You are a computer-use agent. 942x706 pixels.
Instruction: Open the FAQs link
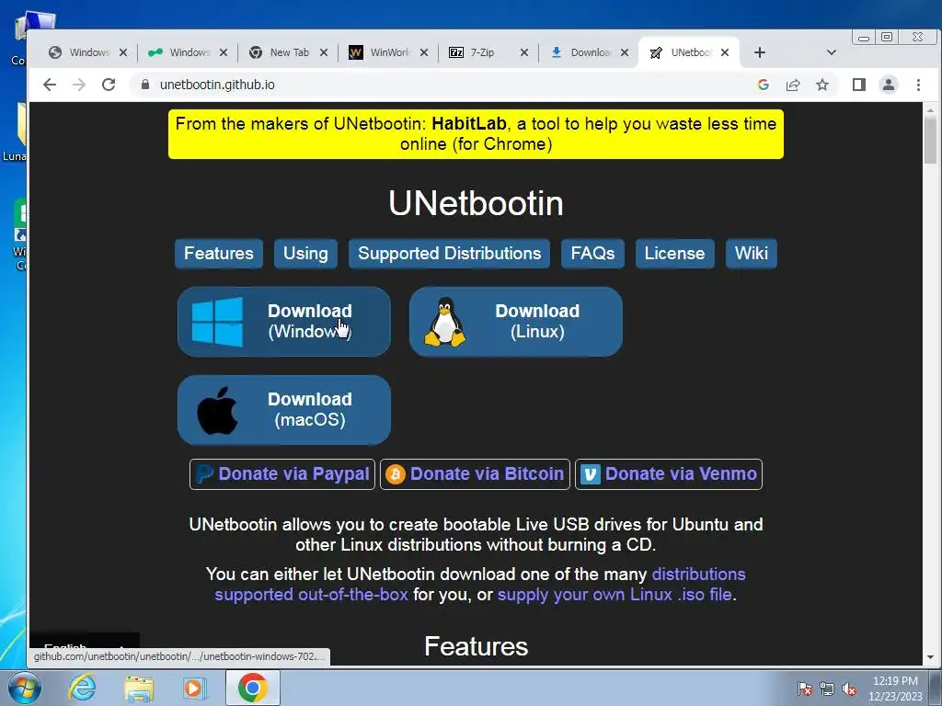point(592,254)
